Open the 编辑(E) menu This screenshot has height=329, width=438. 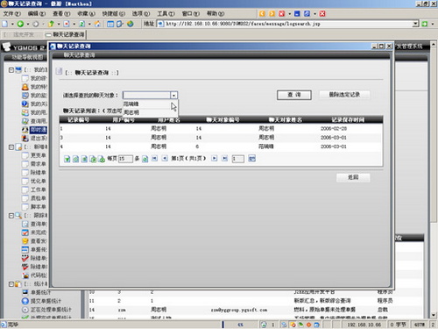(x=37, y=14)
